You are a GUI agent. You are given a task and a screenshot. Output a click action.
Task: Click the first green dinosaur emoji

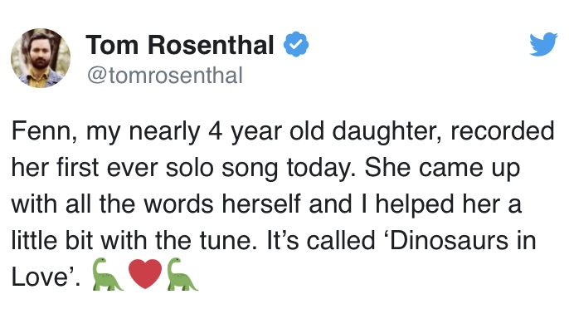pyautogui.click(x=108, y=274)
